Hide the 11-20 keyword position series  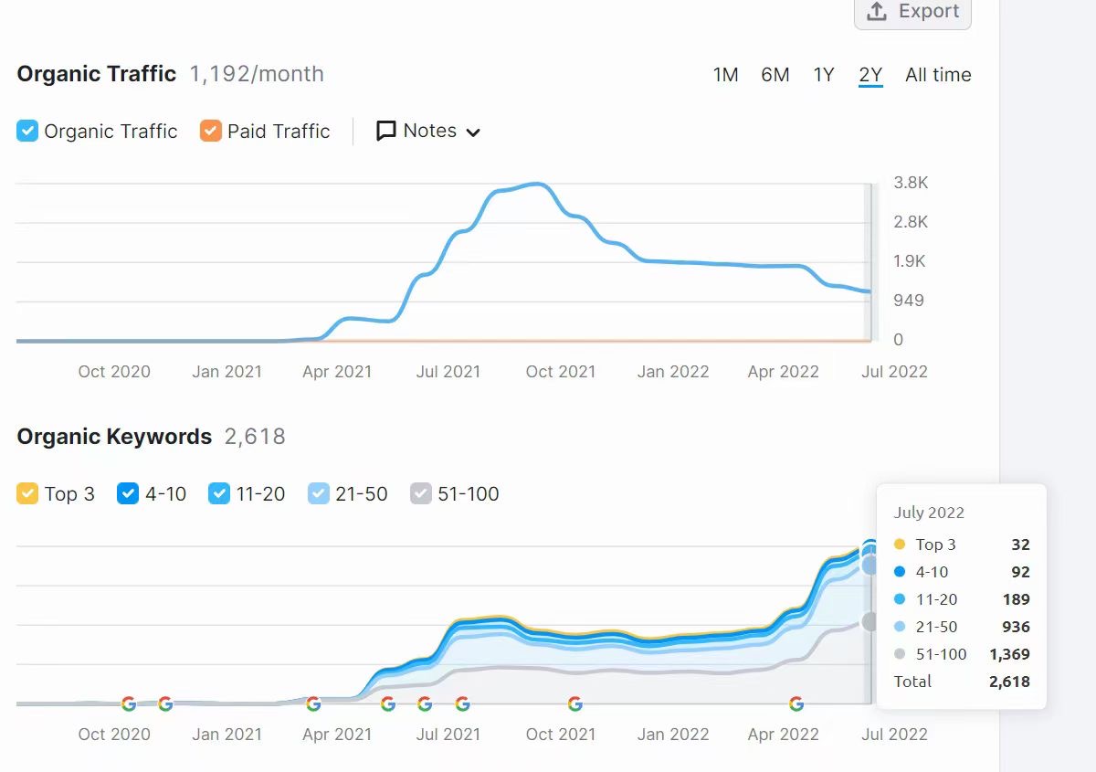point(219,494)
